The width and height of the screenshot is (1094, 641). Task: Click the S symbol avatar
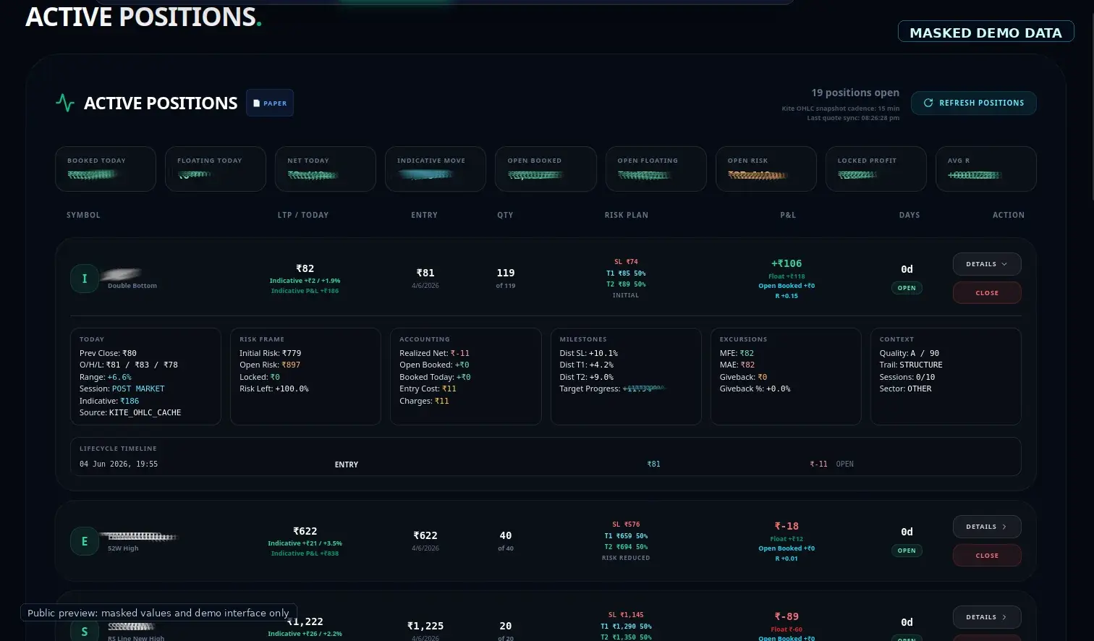85,631
